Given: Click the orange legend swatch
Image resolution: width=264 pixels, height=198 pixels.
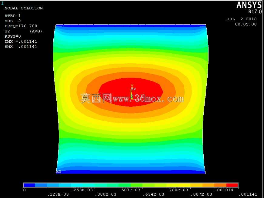Looking at the screenshot, I should tap(220, 185).
